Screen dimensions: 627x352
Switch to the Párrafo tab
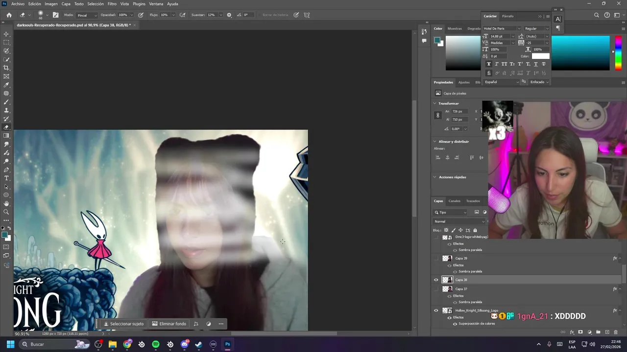(508, 16)
